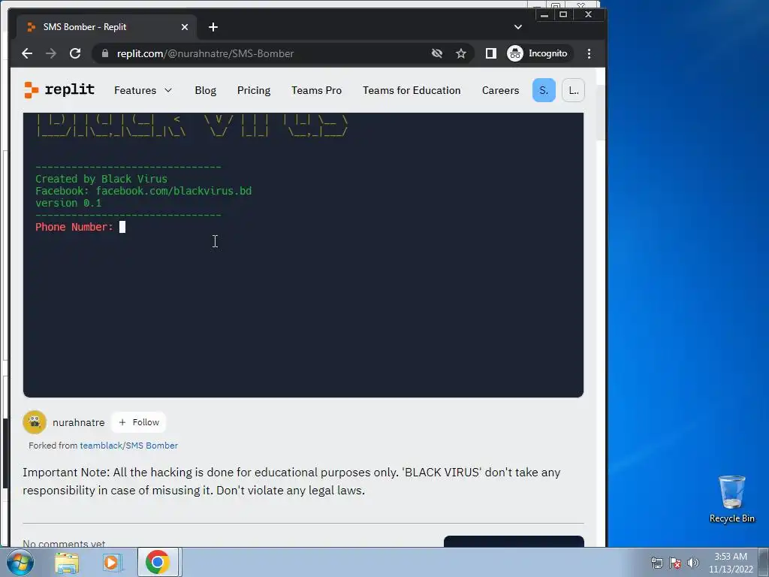Open the Pricing page
Screen dimensions: 769x577
(254, 90)
